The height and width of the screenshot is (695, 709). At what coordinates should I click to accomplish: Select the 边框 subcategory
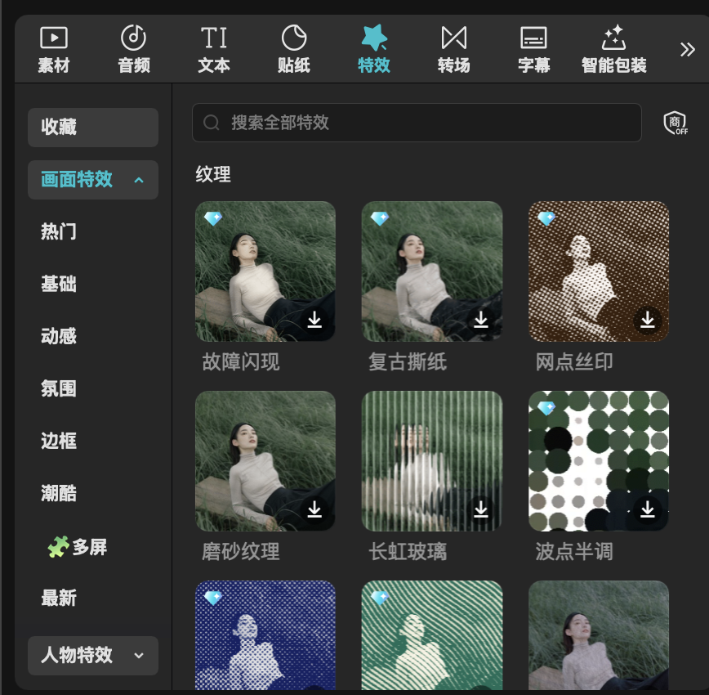click(59, 441)
